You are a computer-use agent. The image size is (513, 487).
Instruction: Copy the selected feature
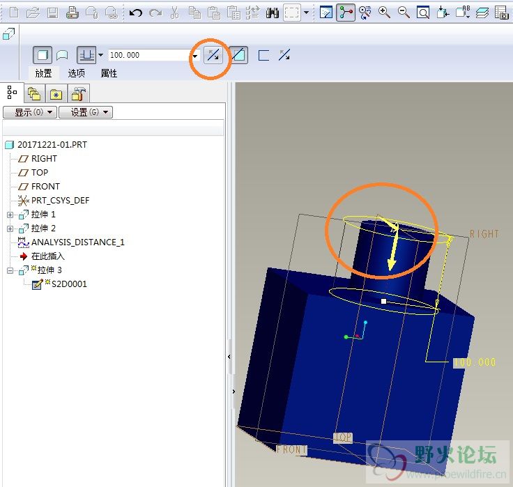(x=194, y=13)
